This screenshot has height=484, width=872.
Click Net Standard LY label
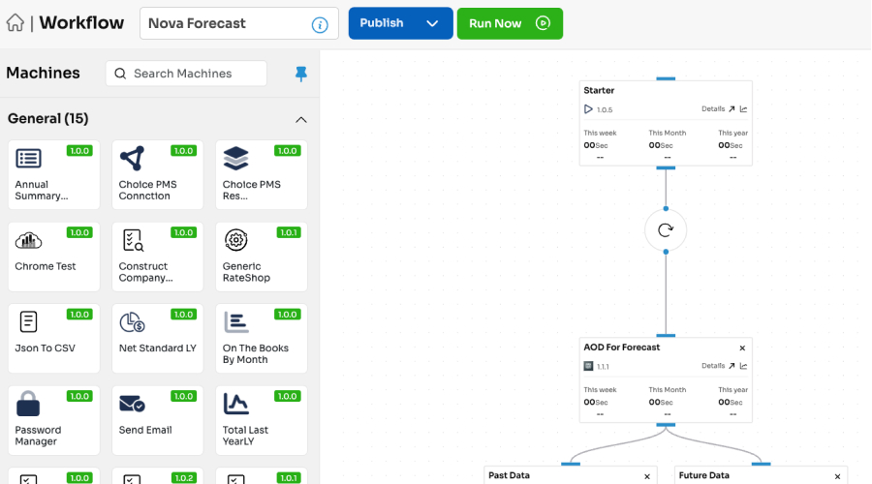(x=157, y=348)
